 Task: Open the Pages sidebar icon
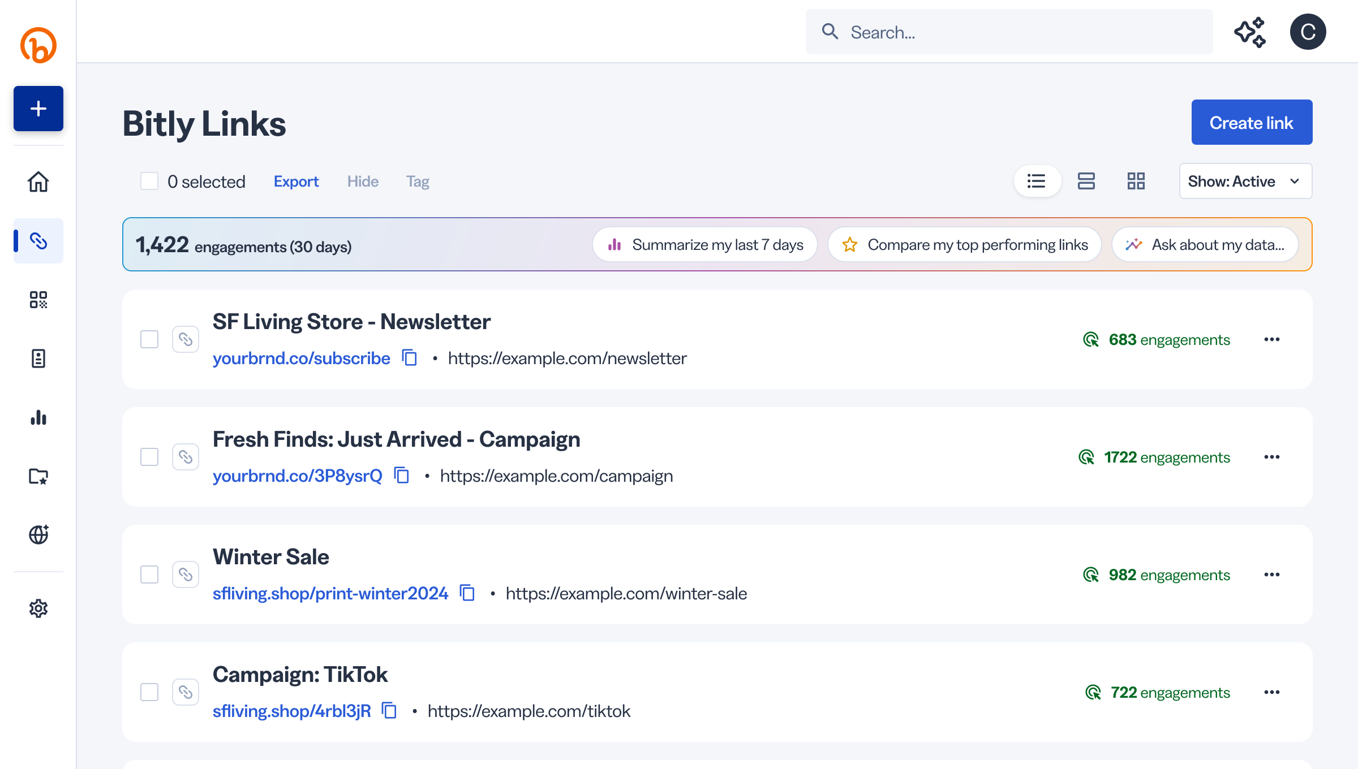pos(38,359)
